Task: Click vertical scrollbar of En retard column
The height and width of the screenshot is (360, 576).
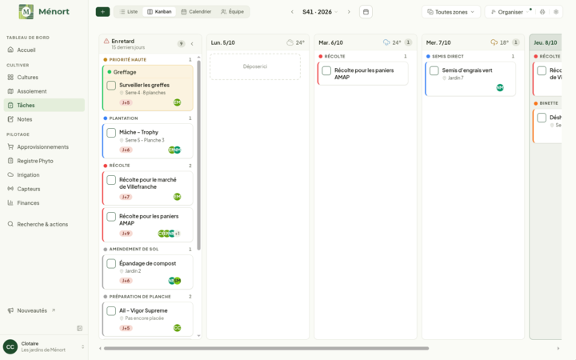Action: tap(198, 155)
